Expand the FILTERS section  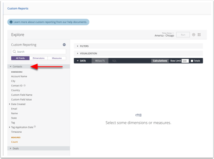[x=138, y=46]
